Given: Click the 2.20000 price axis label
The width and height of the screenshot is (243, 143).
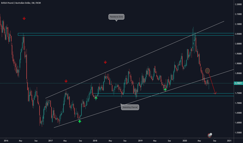Looking at the screenshot, I should 239,4.
